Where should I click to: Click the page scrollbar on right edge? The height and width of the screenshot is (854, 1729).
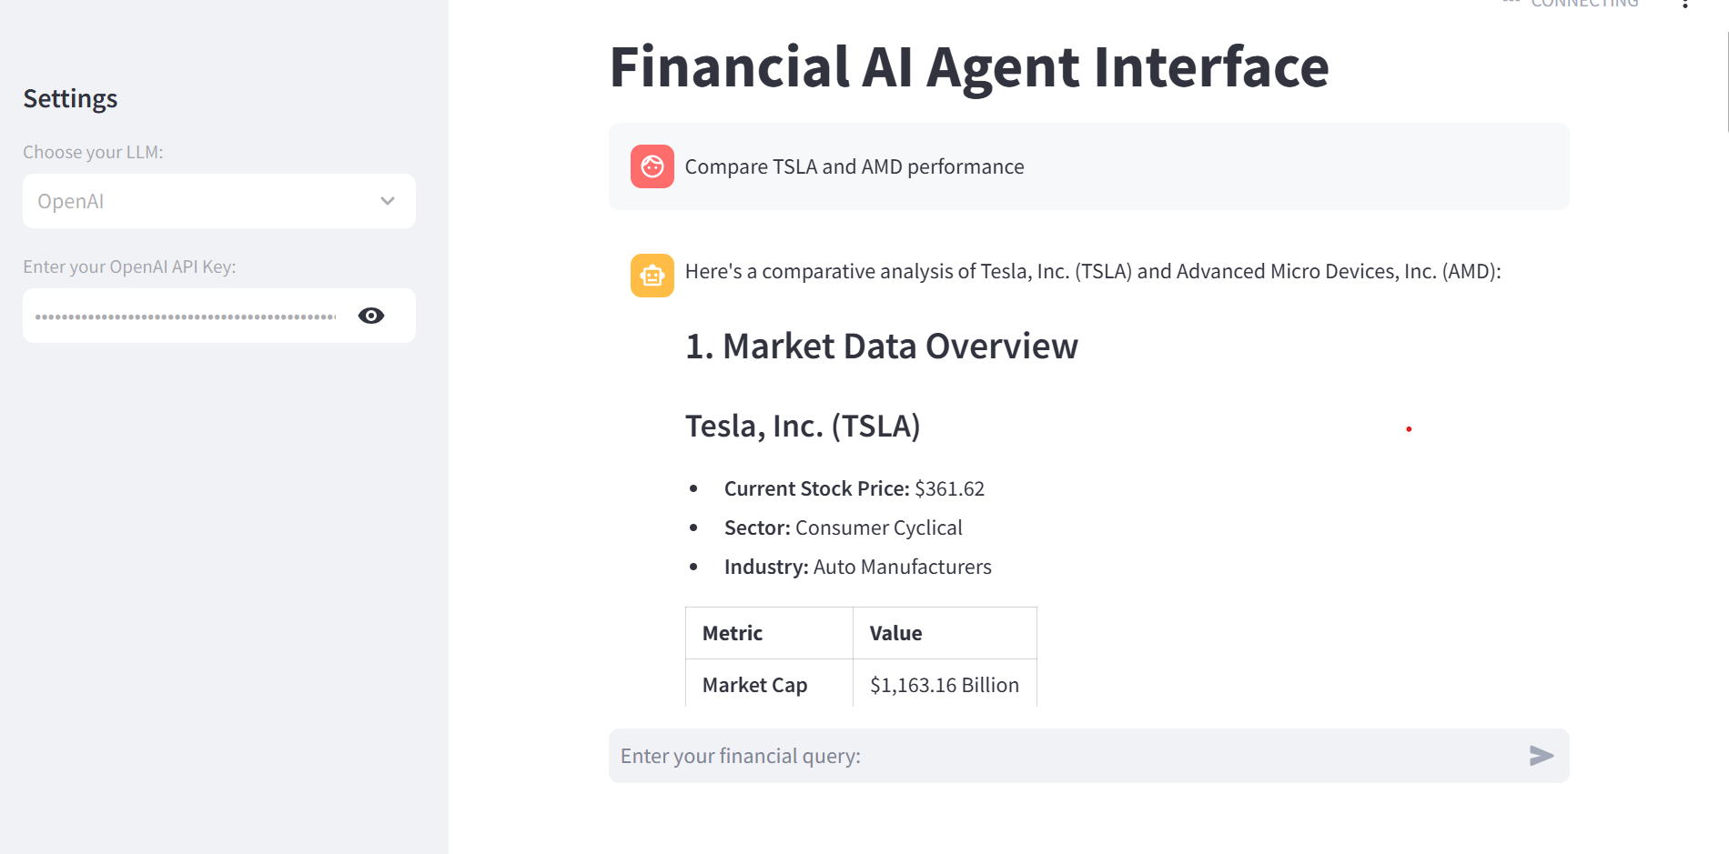[1726, 82]
